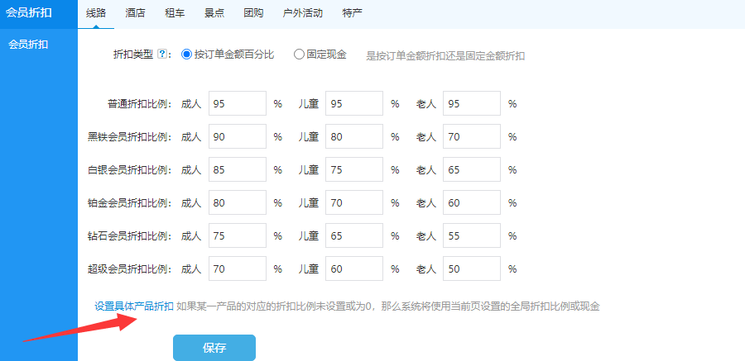Switch to the 团购 tab

click(254, 13)
